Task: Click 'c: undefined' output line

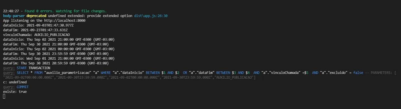Action: (15, 82)
